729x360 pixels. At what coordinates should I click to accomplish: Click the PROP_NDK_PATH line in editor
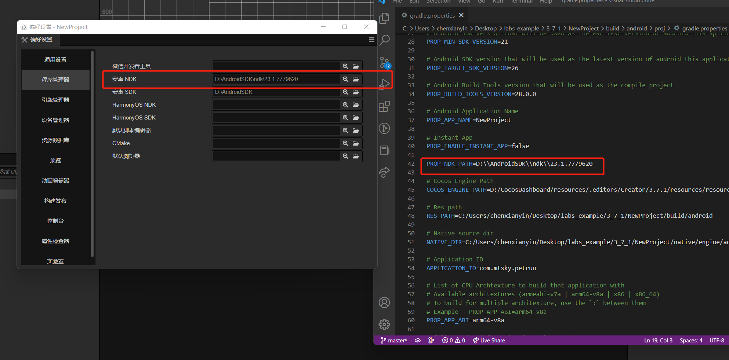coord(509,164)
